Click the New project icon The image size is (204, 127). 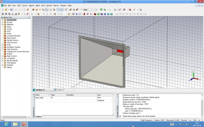[3, 10]
